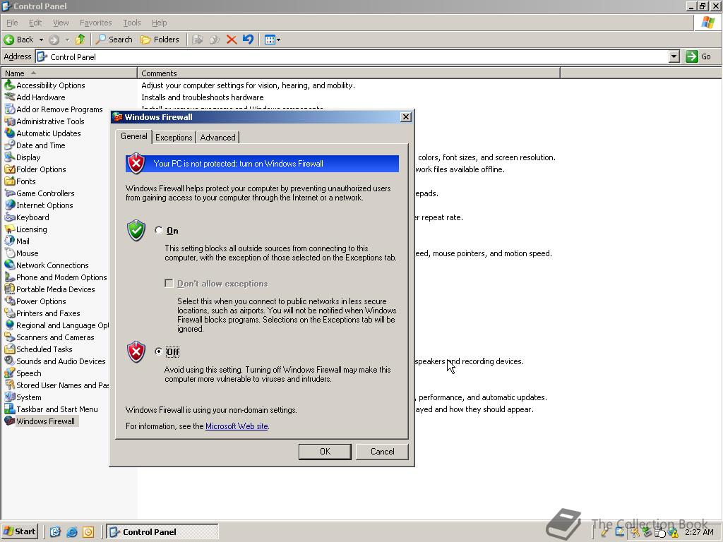Viewport: 723px width, 542px height.
Task: Click the Up folder toolbar icon
Action: (80, 40)
